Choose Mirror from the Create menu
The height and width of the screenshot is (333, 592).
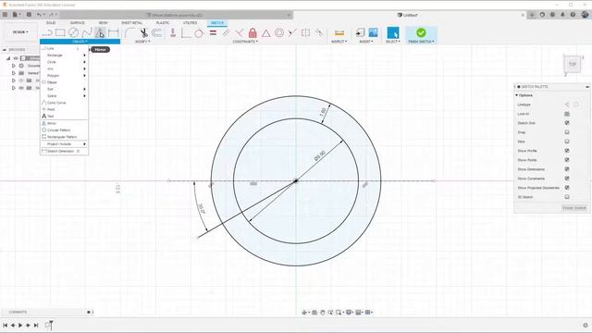64,123
